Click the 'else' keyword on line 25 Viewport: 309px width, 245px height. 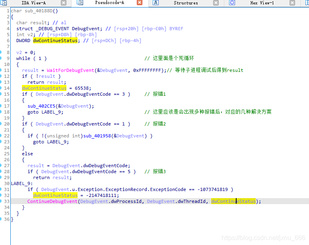pyautogui.click(x=27, y=154)
